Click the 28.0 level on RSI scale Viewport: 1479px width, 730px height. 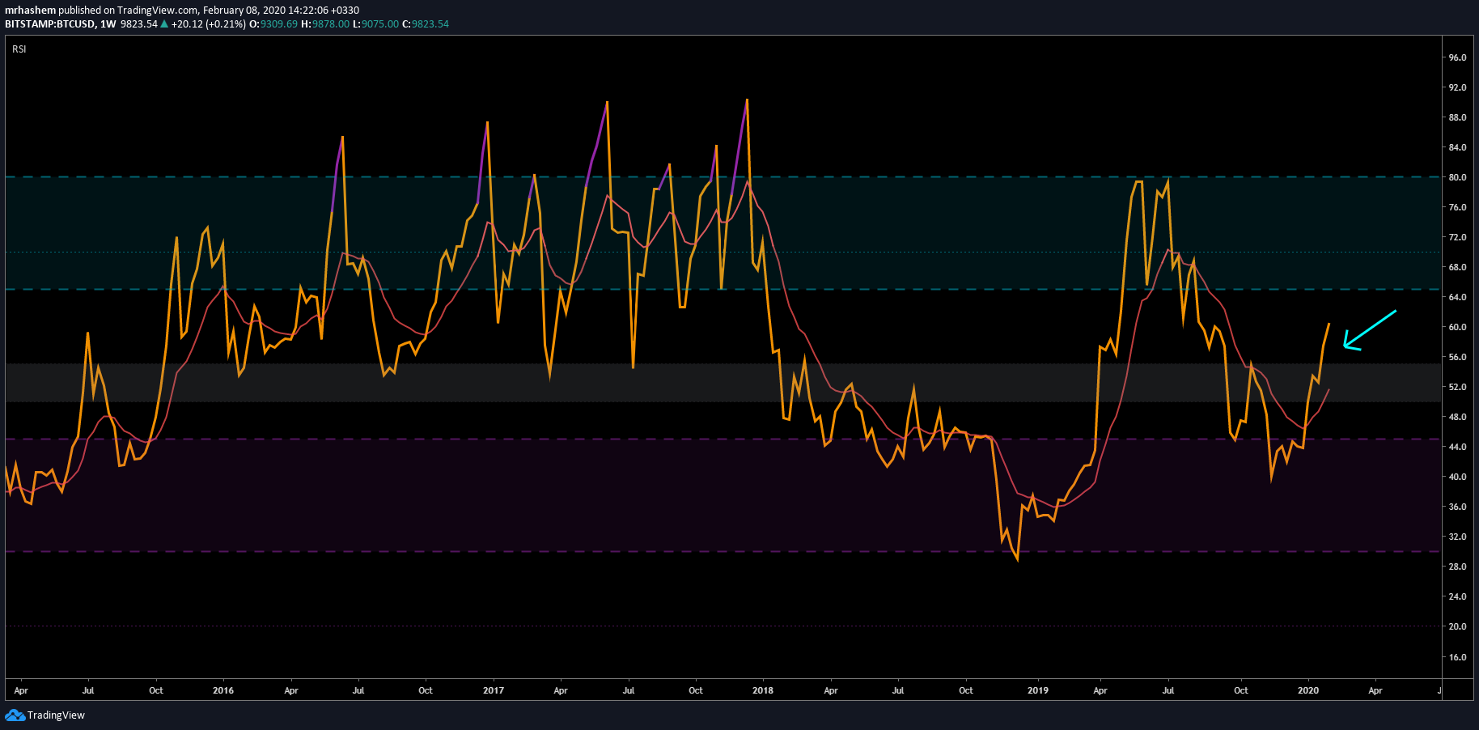point(1457,567)
